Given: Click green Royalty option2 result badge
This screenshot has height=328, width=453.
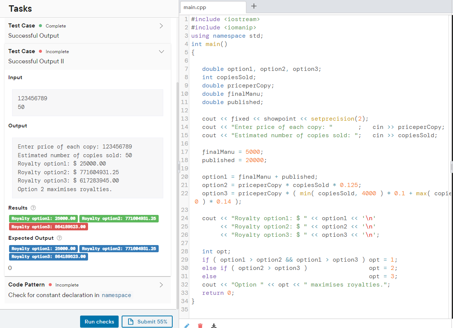Looking at the screenshot, I should click(119, 218).
